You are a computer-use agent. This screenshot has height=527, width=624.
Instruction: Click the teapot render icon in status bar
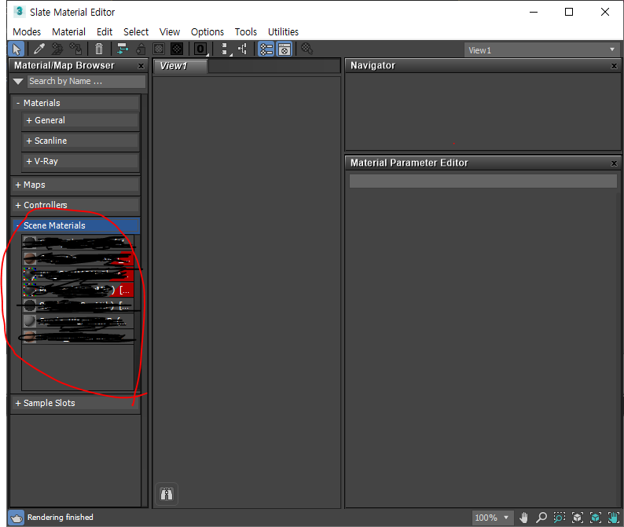coord(17,518)
